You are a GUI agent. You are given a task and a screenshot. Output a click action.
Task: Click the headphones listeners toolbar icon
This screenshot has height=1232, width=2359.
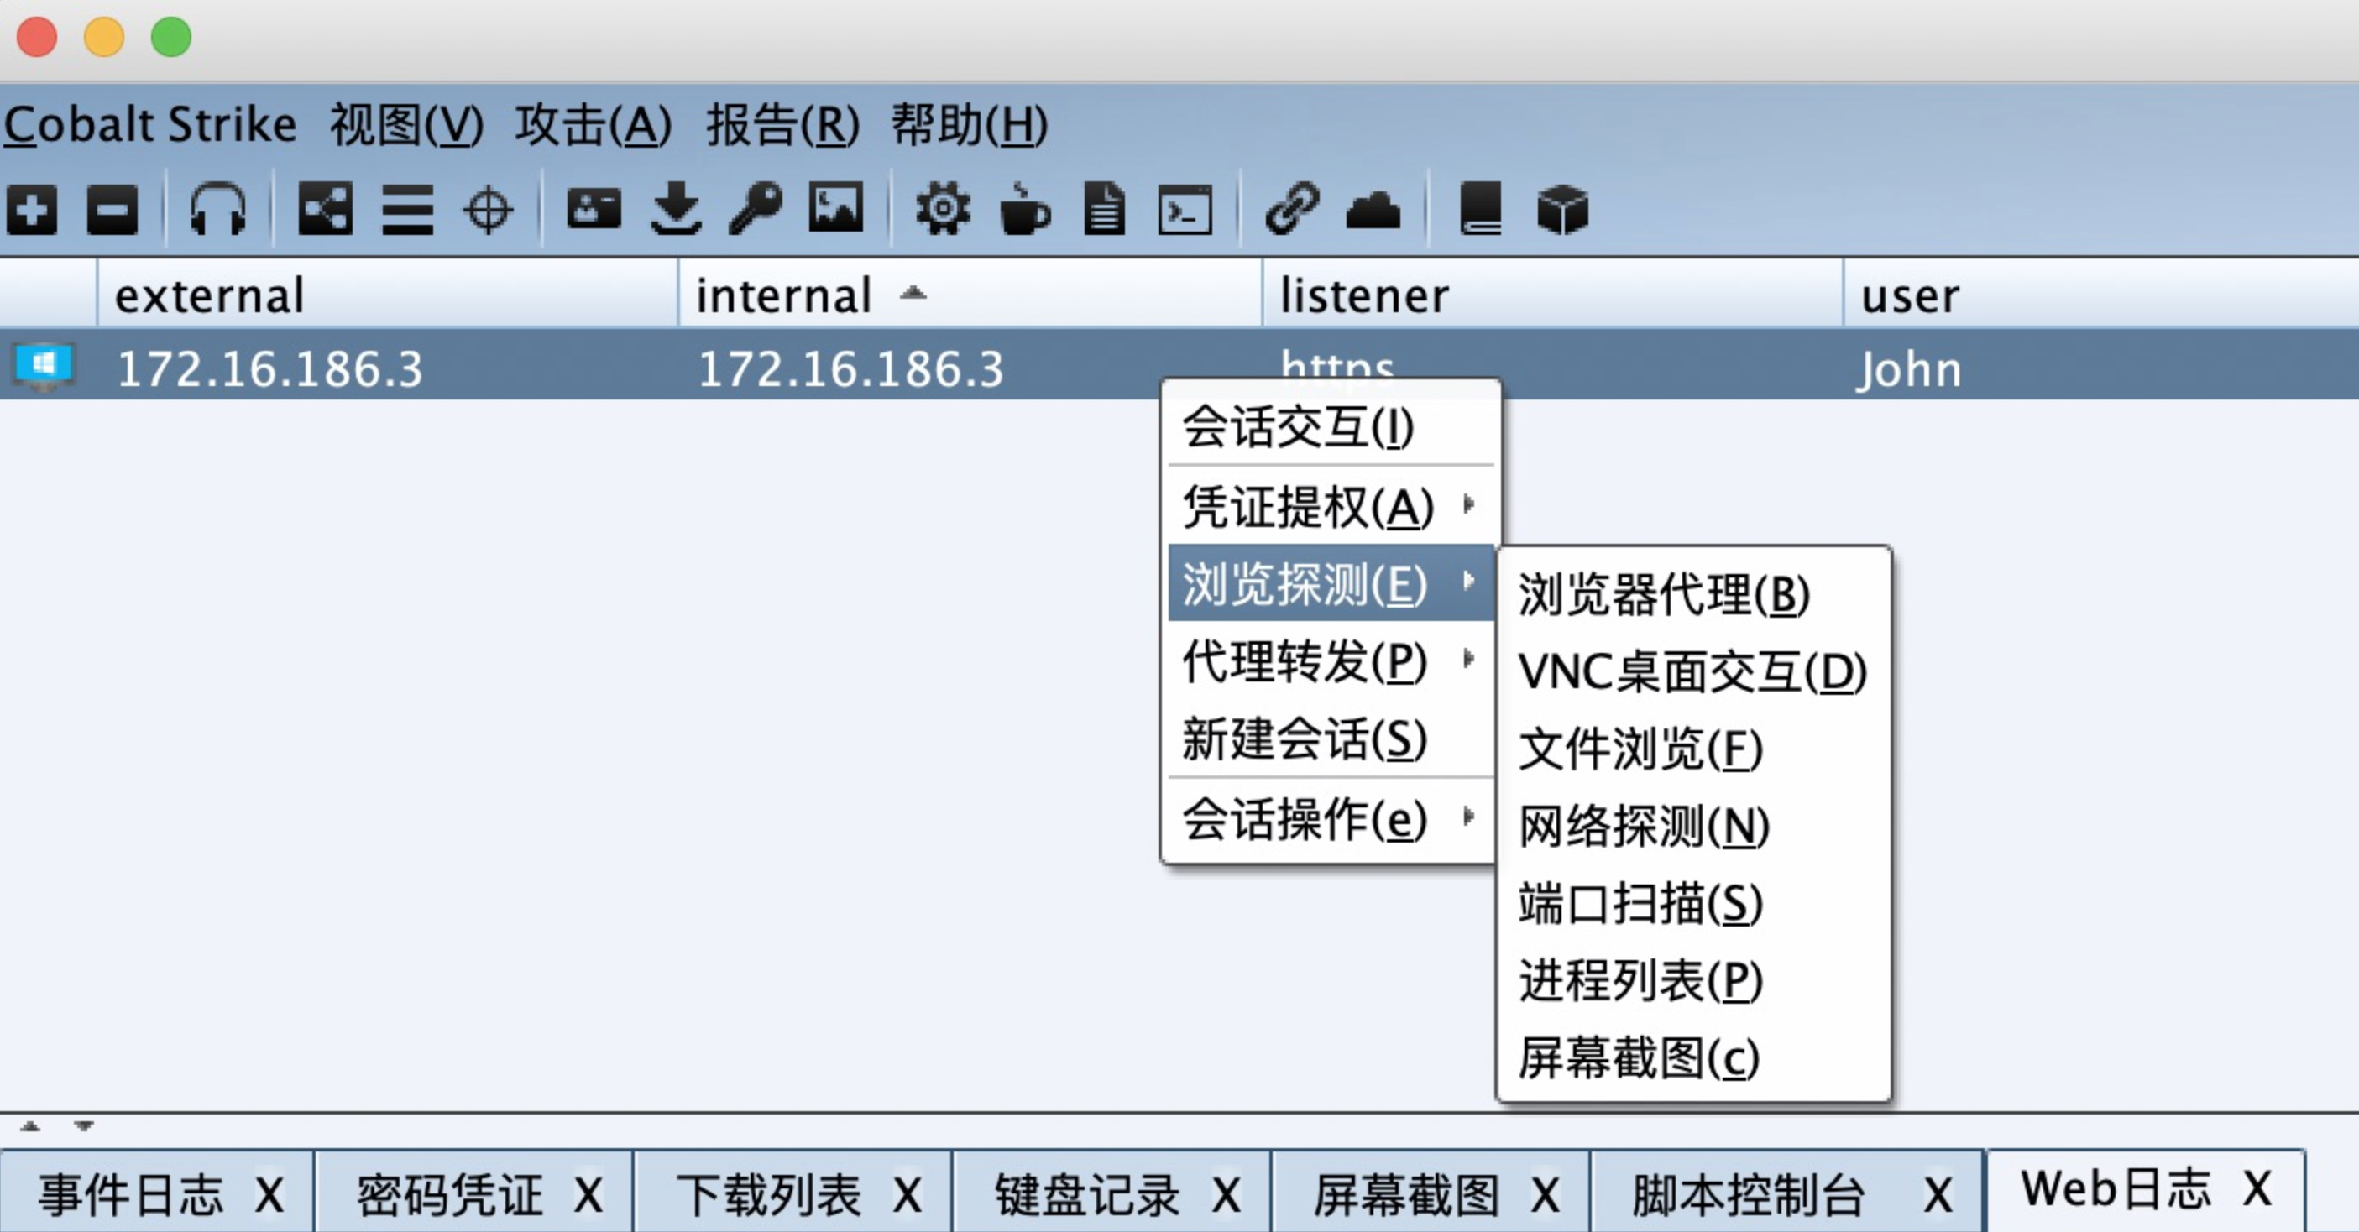217,210
